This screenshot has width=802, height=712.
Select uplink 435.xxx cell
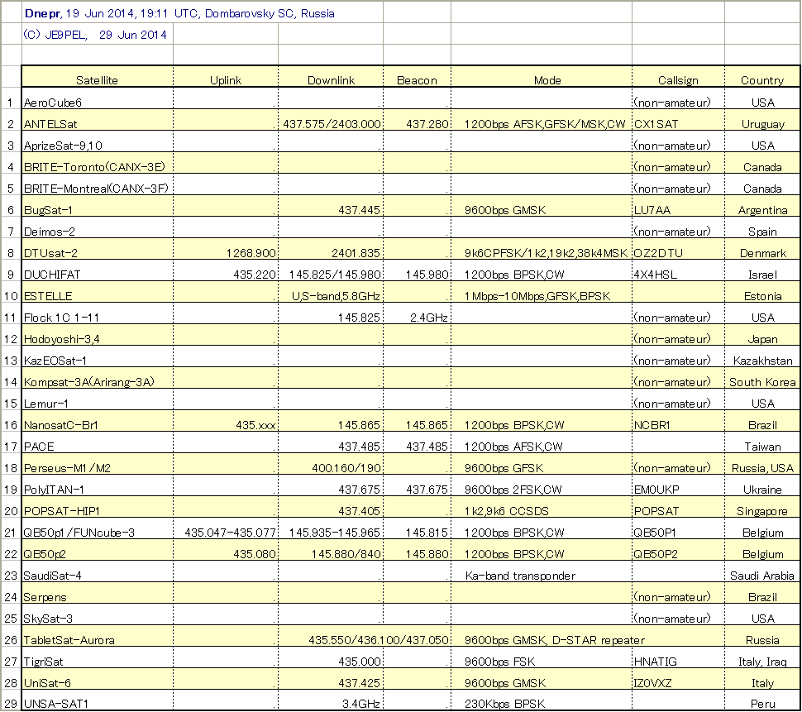[x=226, y=420]
